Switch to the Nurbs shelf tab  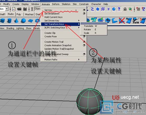click(x=11, y=14)
